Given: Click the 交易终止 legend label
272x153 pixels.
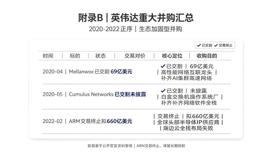Looking at the screenshot, I should coord(225,45).
